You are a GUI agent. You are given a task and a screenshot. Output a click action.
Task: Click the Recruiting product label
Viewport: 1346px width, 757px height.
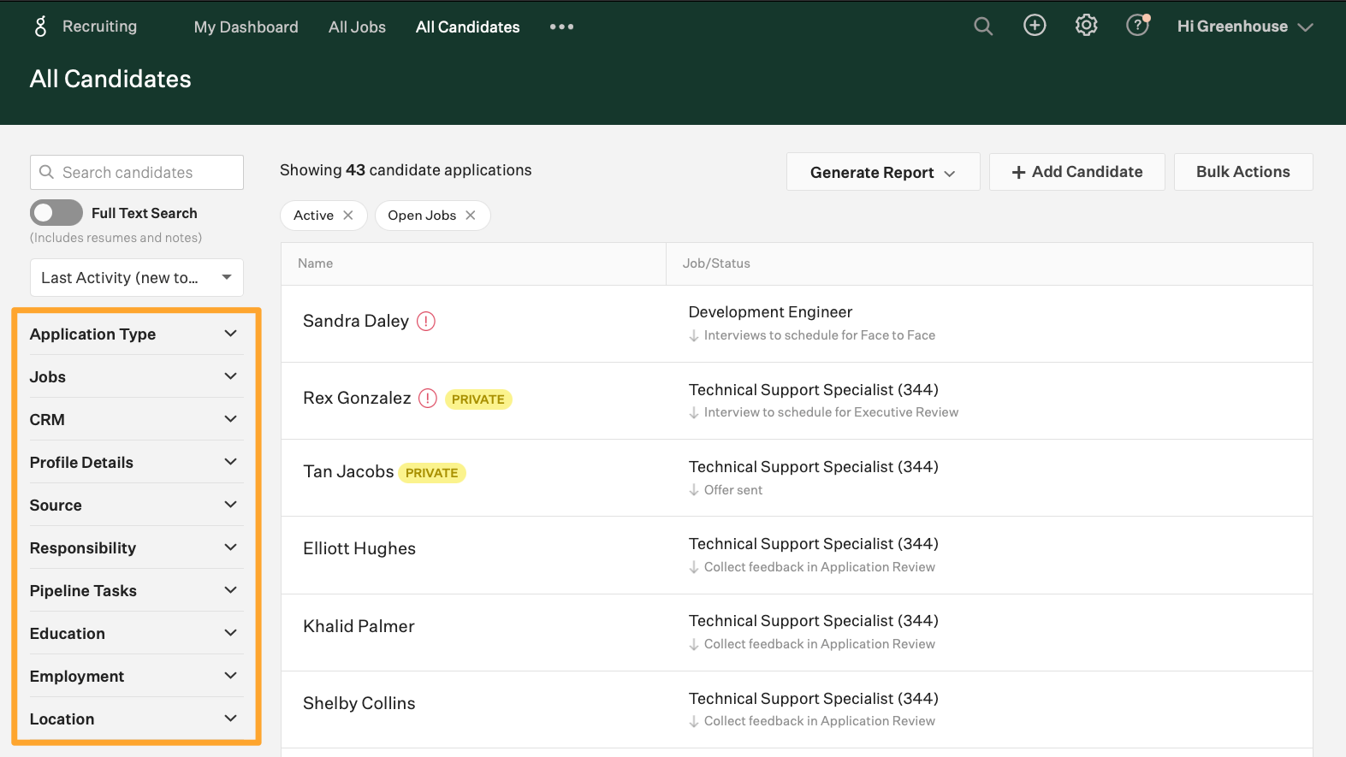99,27
